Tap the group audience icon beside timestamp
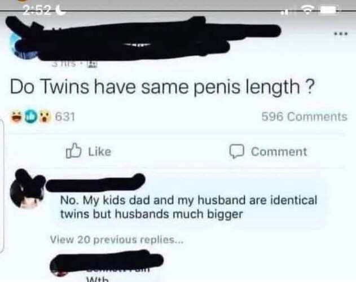 point(93,65)
